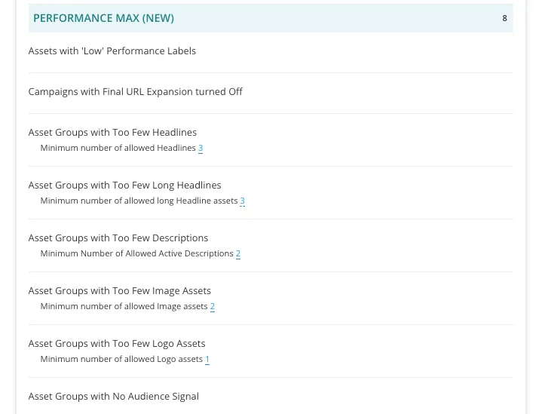Click 'Minimum number of allowed Image assets' text
This screenshot has height=414, width=545.
pyautogui.click(x=124, y=307)
